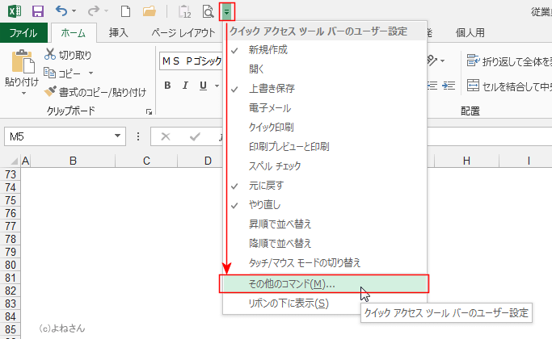The width and height of the screenshot is (552, 339).
Task: Open the undo history dropdown arrow
Action: coord(74,11)
